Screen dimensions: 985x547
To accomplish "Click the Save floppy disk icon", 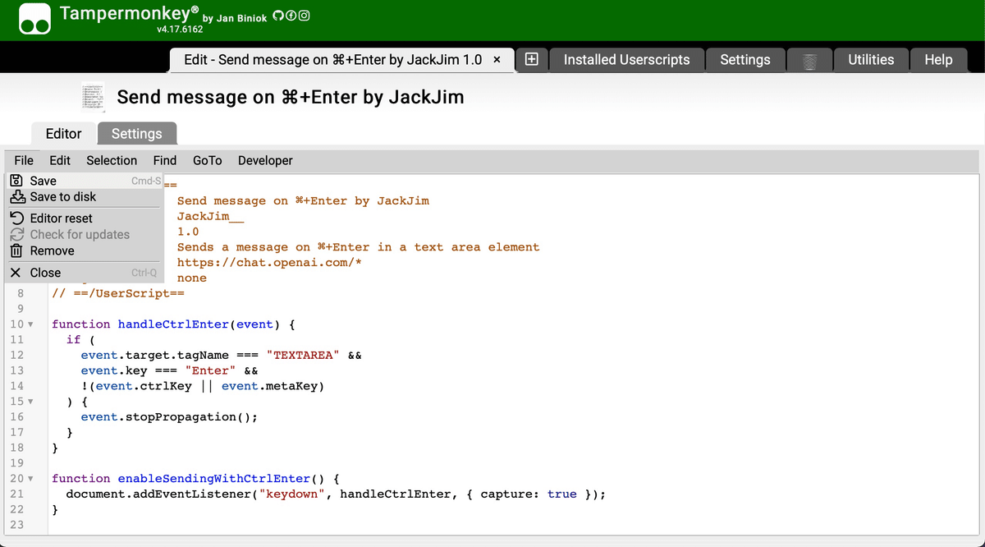I will pyautogui.click(x=16, y=181).
